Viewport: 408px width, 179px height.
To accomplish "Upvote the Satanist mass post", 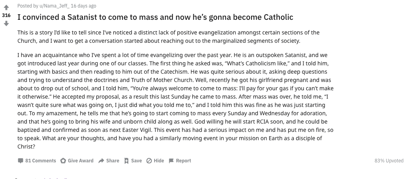I will click(x=6, y=7).
